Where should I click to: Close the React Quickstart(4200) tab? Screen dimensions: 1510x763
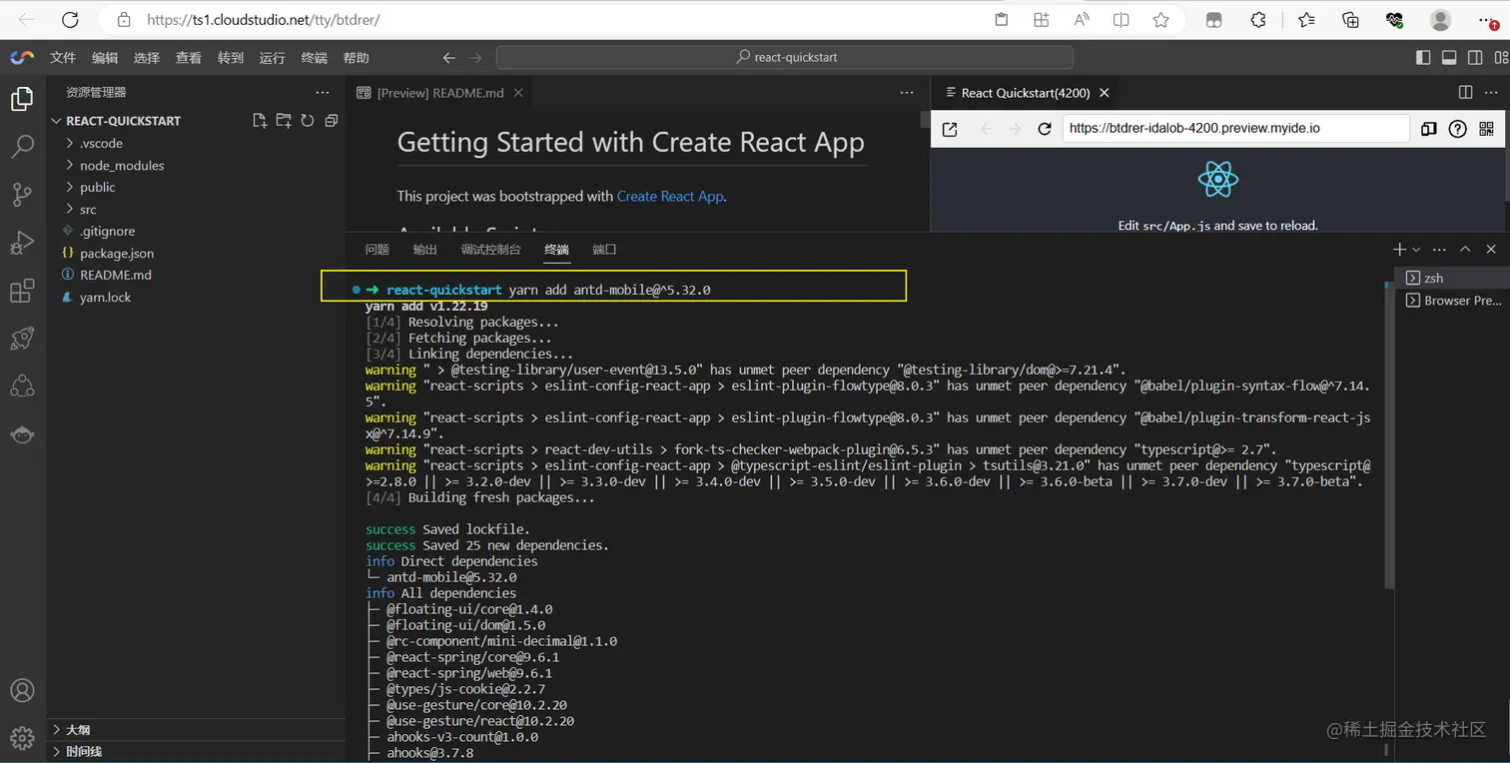click(x=1104, y=93)
